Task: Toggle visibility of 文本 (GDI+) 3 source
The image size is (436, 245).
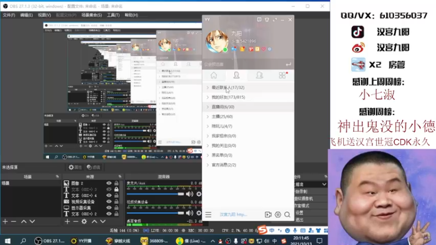Action: click(x=108, y=189)
